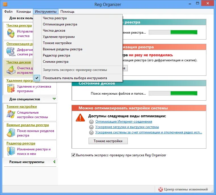Image resolution: width=216 pixels, height=195 pixels.
Task: Maximize the Reg Organizer window
Action: [x=198, y=3]
